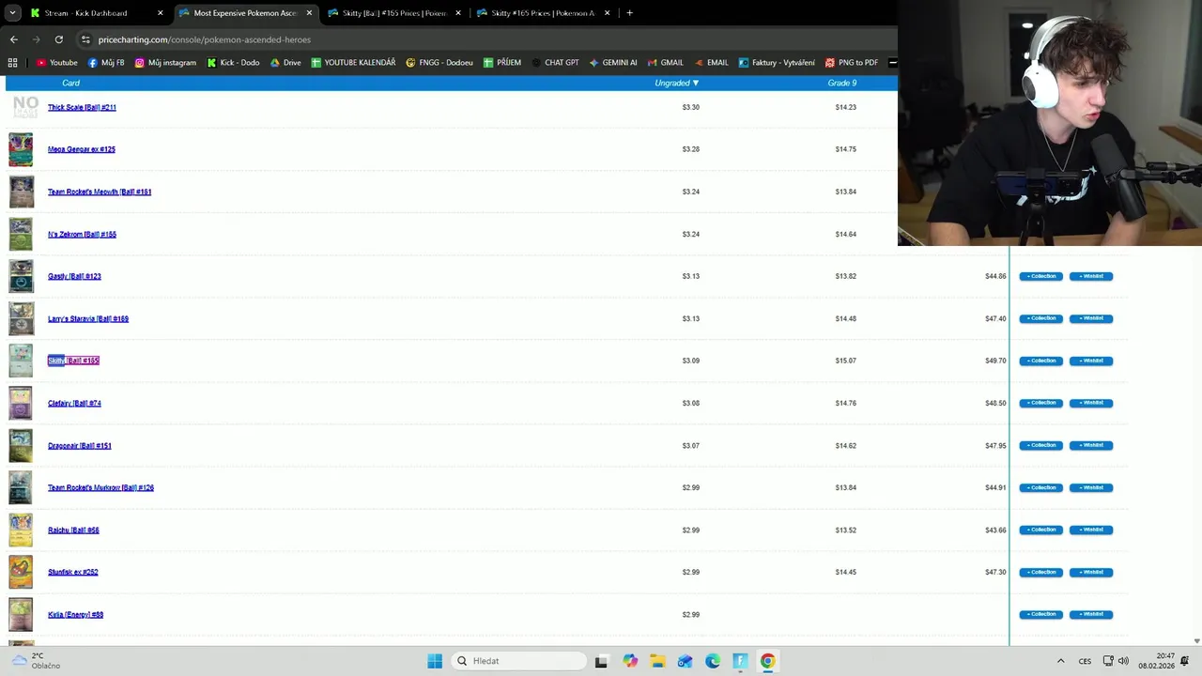The width and height of the screenshot is (1202, 676).
Task: Open the highlighted Skitty [Ball] #165 link
Action: point(73,361)
